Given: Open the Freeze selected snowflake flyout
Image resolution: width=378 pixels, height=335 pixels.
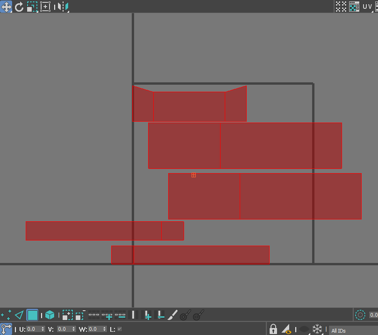Looking at the screenshot, I should point(317,329).
